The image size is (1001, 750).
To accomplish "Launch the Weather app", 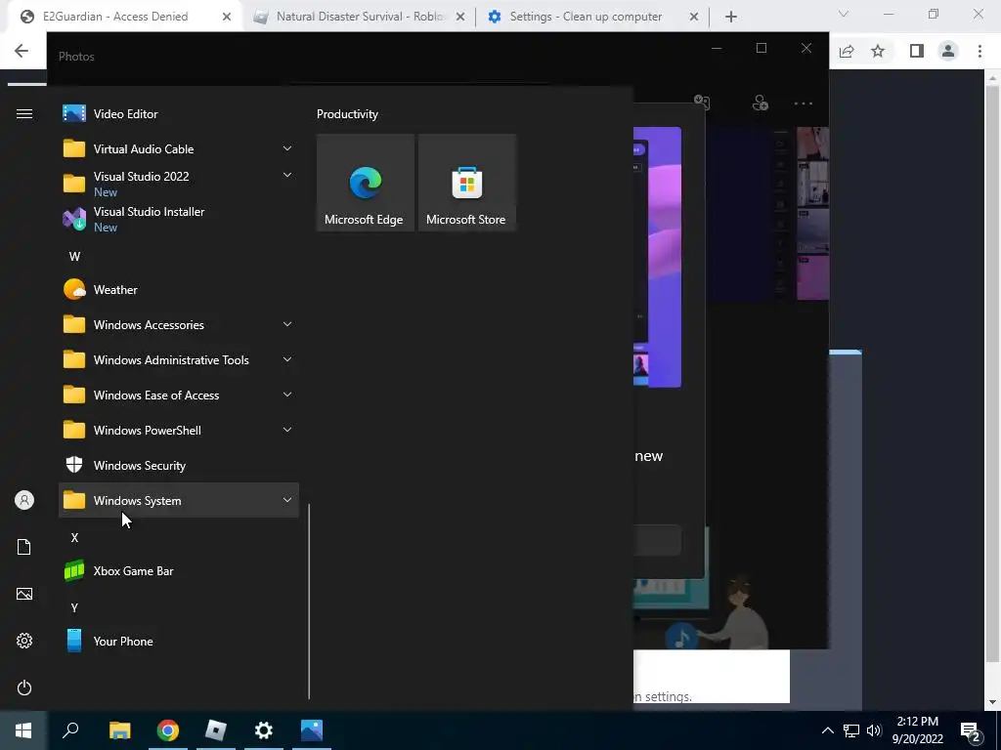I will pos(179,289).
